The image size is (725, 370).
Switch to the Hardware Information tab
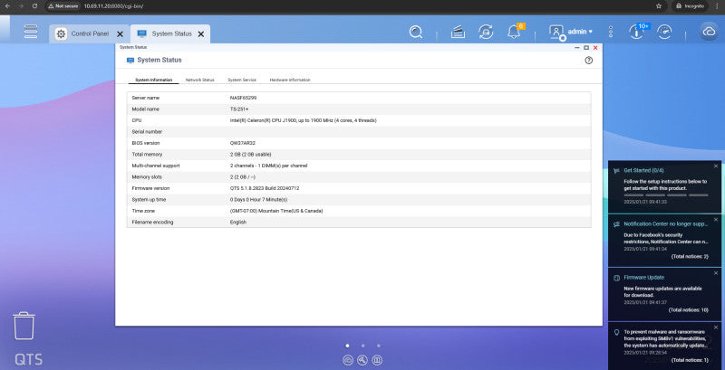[290, 80]
